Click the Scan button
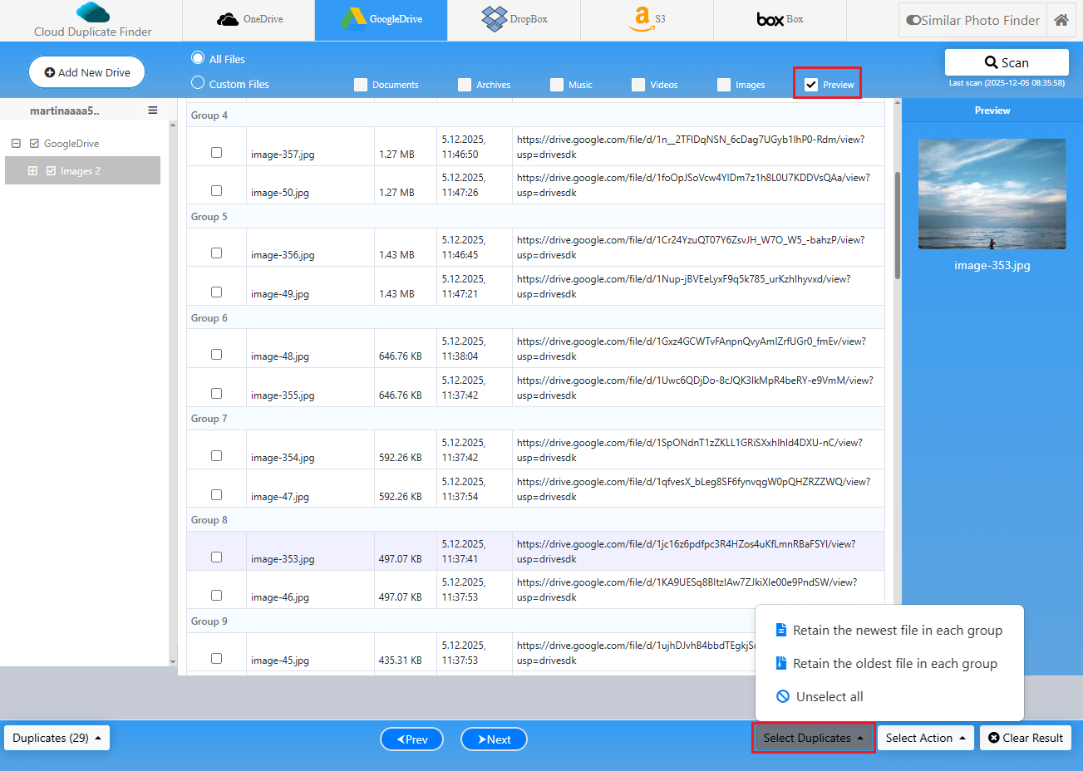The width and height of the screenshot is (1083, 771). [1007, 62]
